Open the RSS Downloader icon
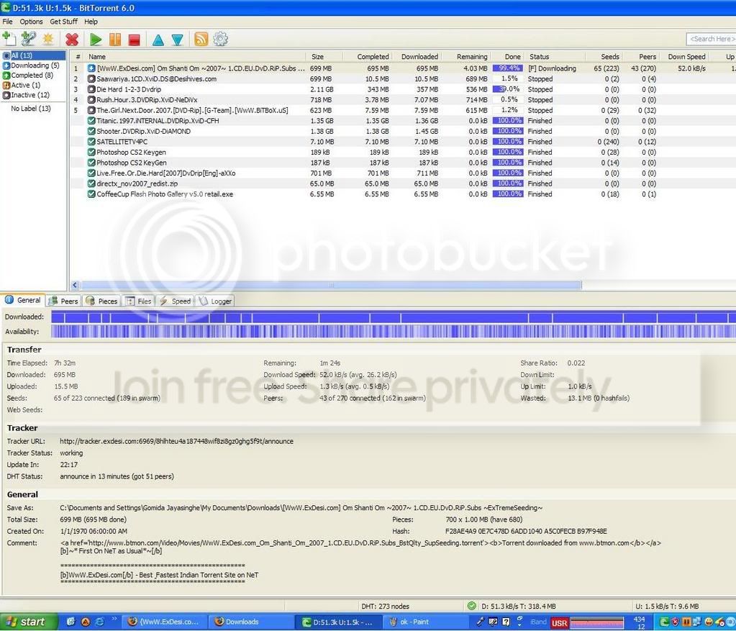Viewport: 736px width, 631px height. click(201, 39)
